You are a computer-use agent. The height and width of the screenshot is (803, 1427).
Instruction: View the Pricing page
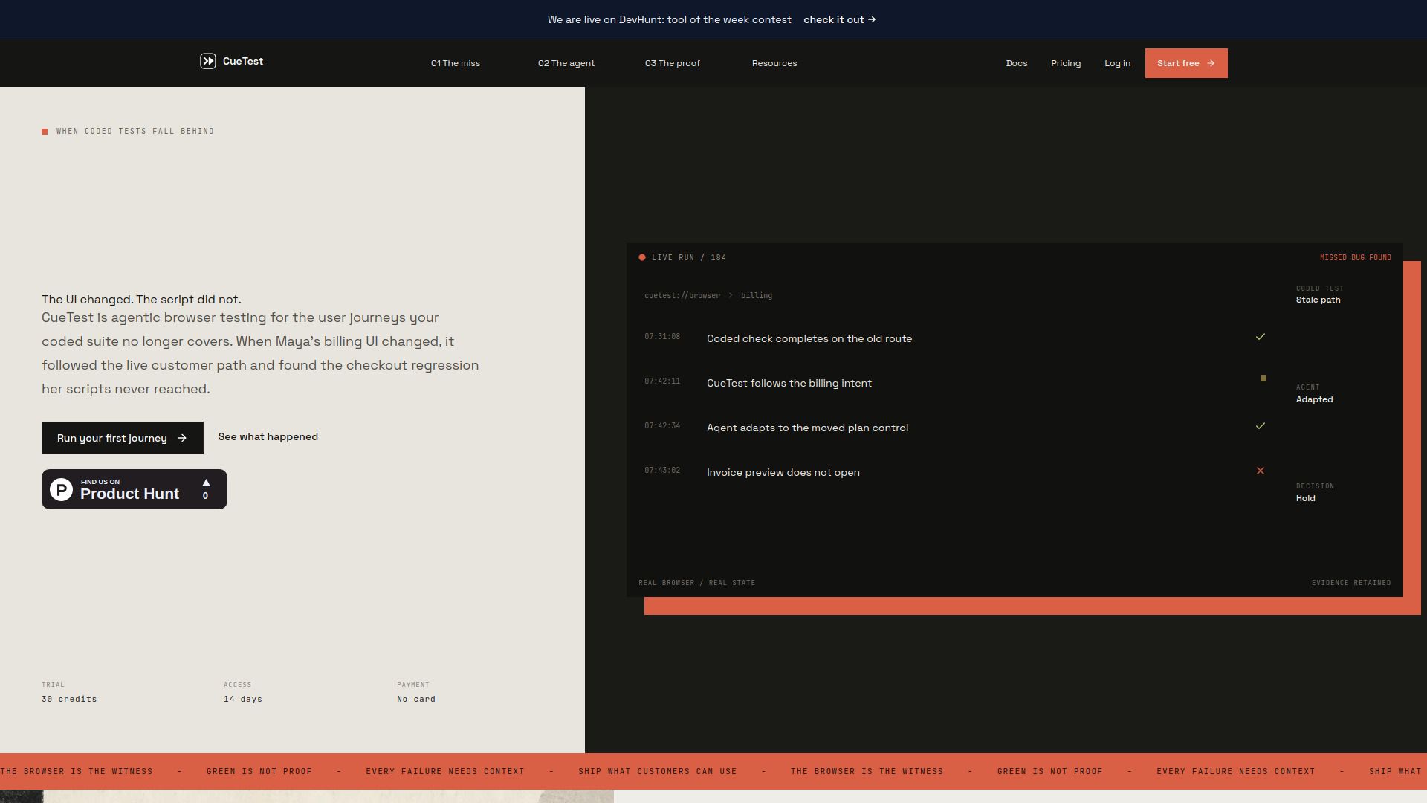1066,63
